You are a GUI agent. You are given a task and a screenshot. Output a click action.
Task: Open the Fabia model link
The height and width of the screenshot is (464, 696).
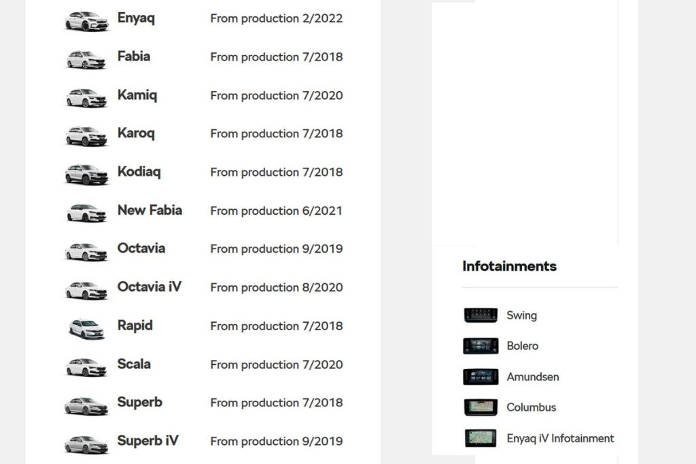(134, 56)
